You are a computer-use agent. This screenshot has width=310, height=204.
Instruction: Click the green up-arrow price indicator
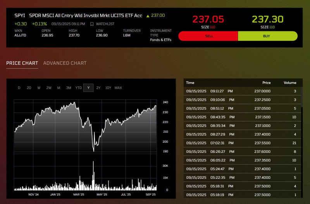coord(148,16)
